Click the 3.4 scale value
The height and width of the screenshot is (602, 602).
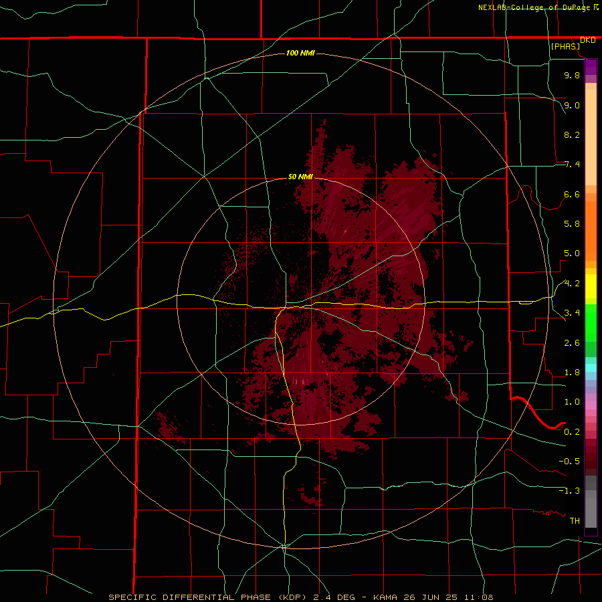(572, 313)
